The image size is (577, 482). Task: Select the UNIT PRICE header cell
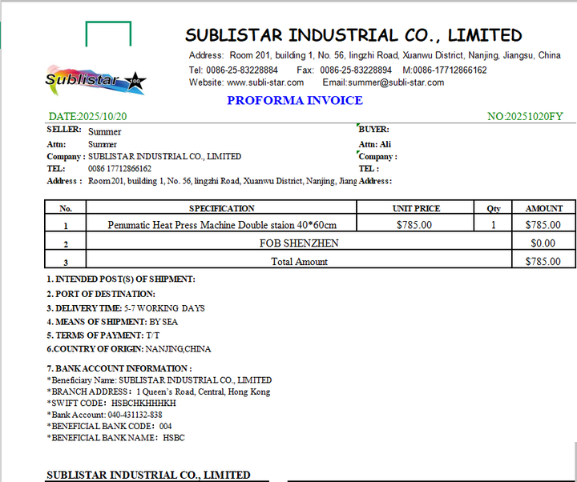click(x=416, y=208)
